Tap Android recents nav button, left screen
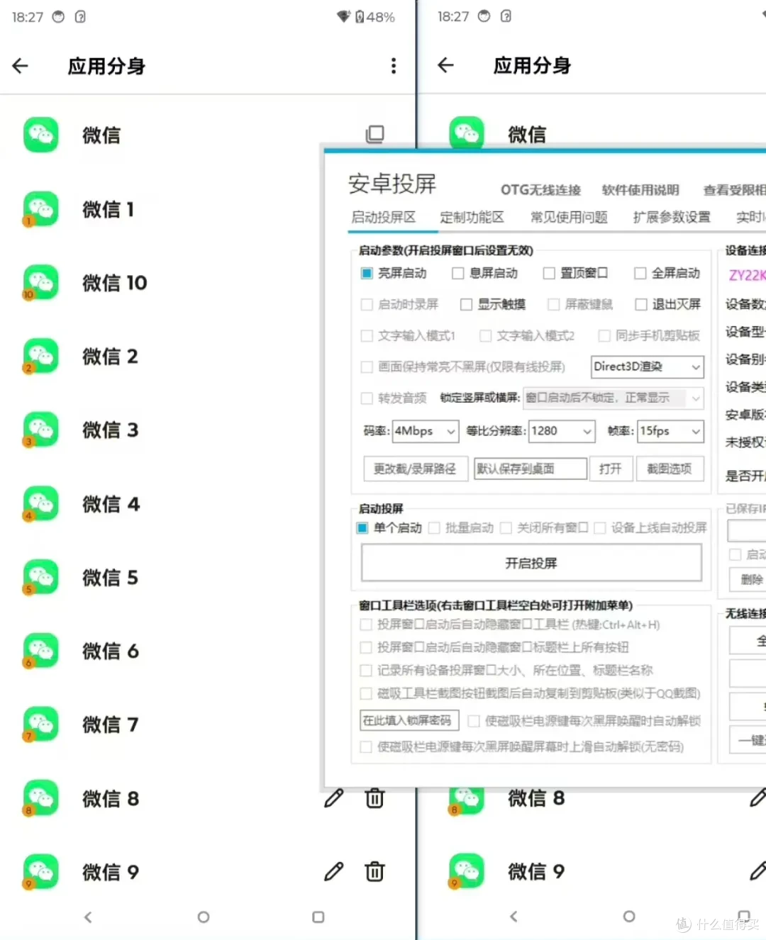 [x=318, y=917]
